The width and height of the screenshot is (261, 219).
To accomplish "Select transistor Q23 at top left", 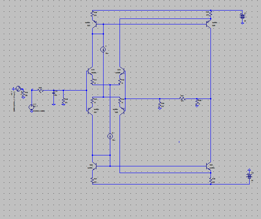I will click(94, 24).
